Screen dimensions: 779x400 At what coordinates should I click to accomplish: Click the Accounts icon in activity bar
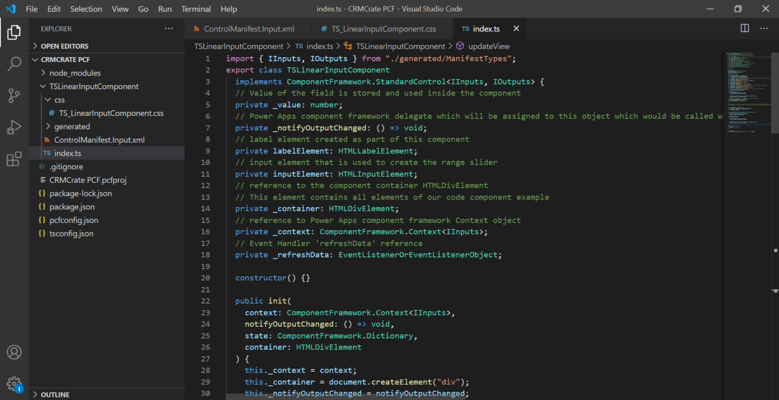click(14, 352)
